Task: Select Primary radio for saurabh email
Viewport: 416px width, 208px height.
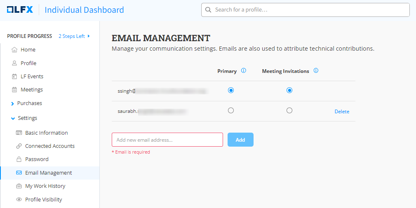Action: pyautogui.click(x=231, y=110)
